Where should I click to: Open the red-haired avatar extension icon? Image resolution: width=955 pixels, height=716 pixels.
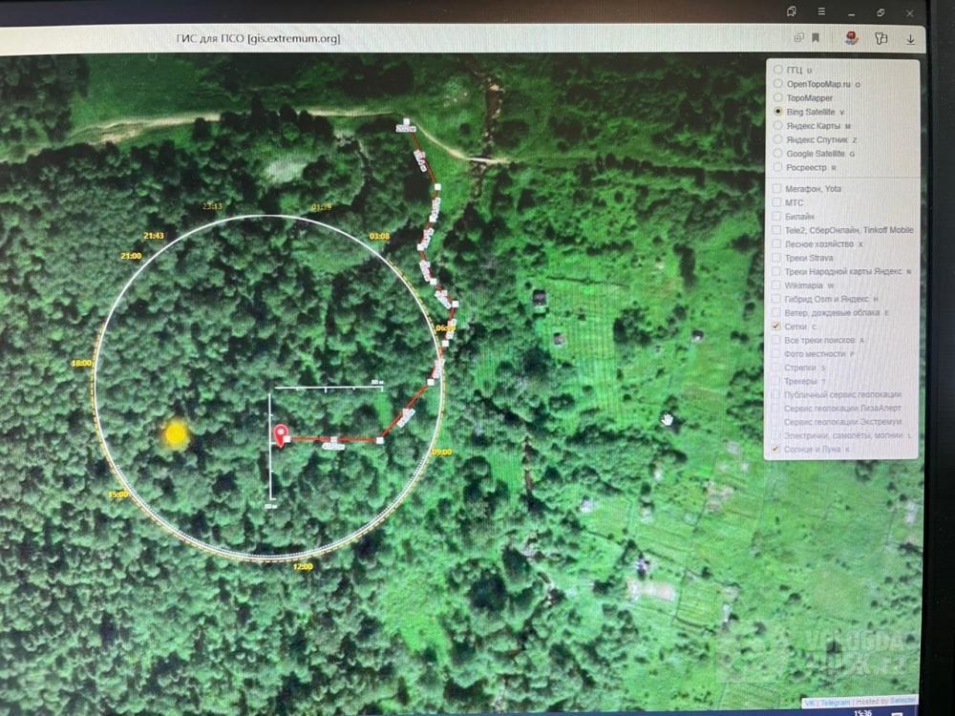point(852,38)
